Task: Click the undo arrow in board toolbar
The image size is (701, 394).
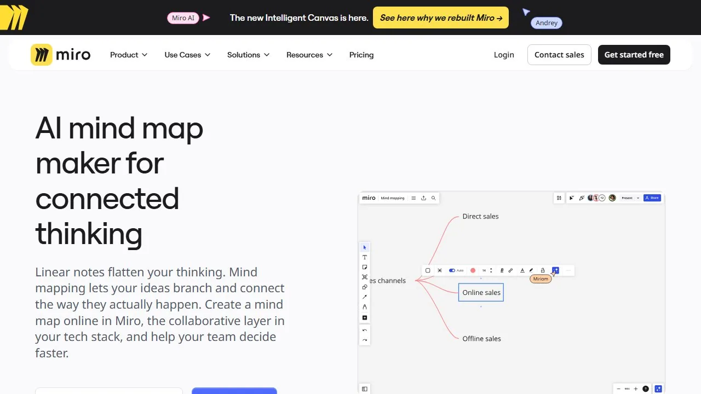Action: (x=365, y=331)
